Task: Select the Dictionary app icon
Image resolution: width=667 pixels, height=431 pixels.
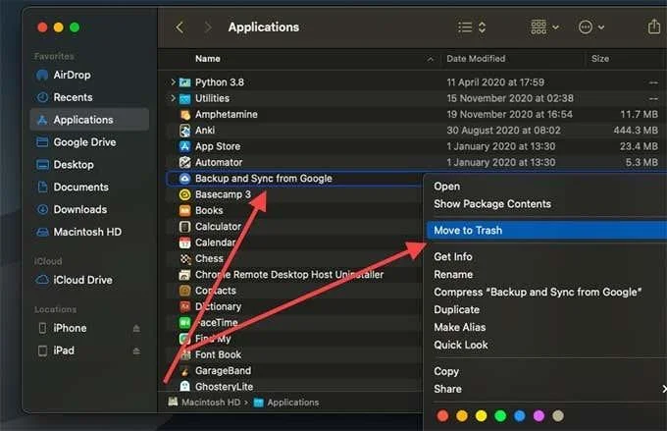Action: click(x=184, y=306)
